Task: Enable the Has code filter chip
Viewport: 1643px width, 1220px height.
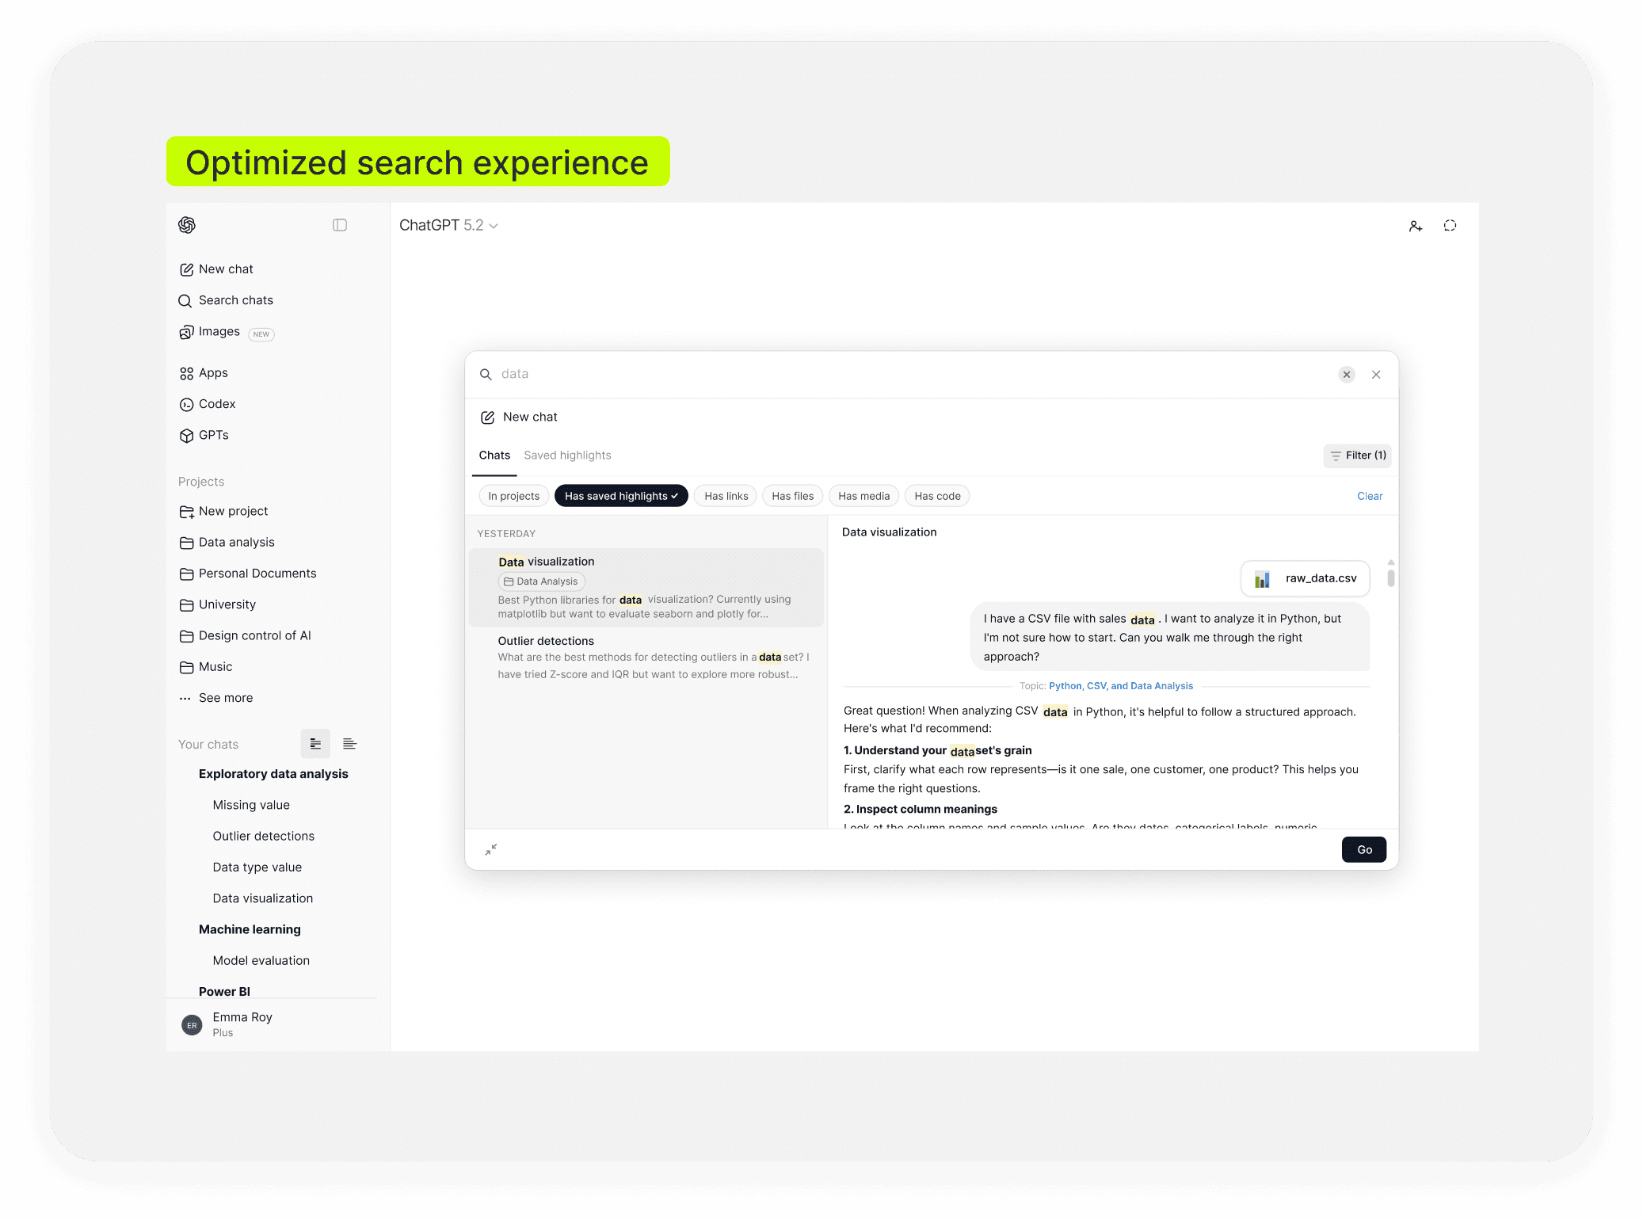Action: coord(936,496)
